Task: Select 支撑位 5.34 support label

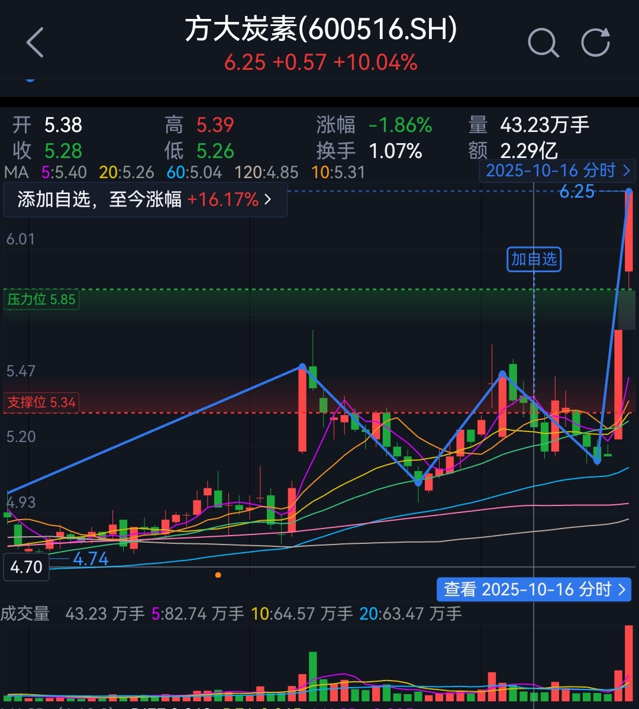Action: (x=41, y=402)
